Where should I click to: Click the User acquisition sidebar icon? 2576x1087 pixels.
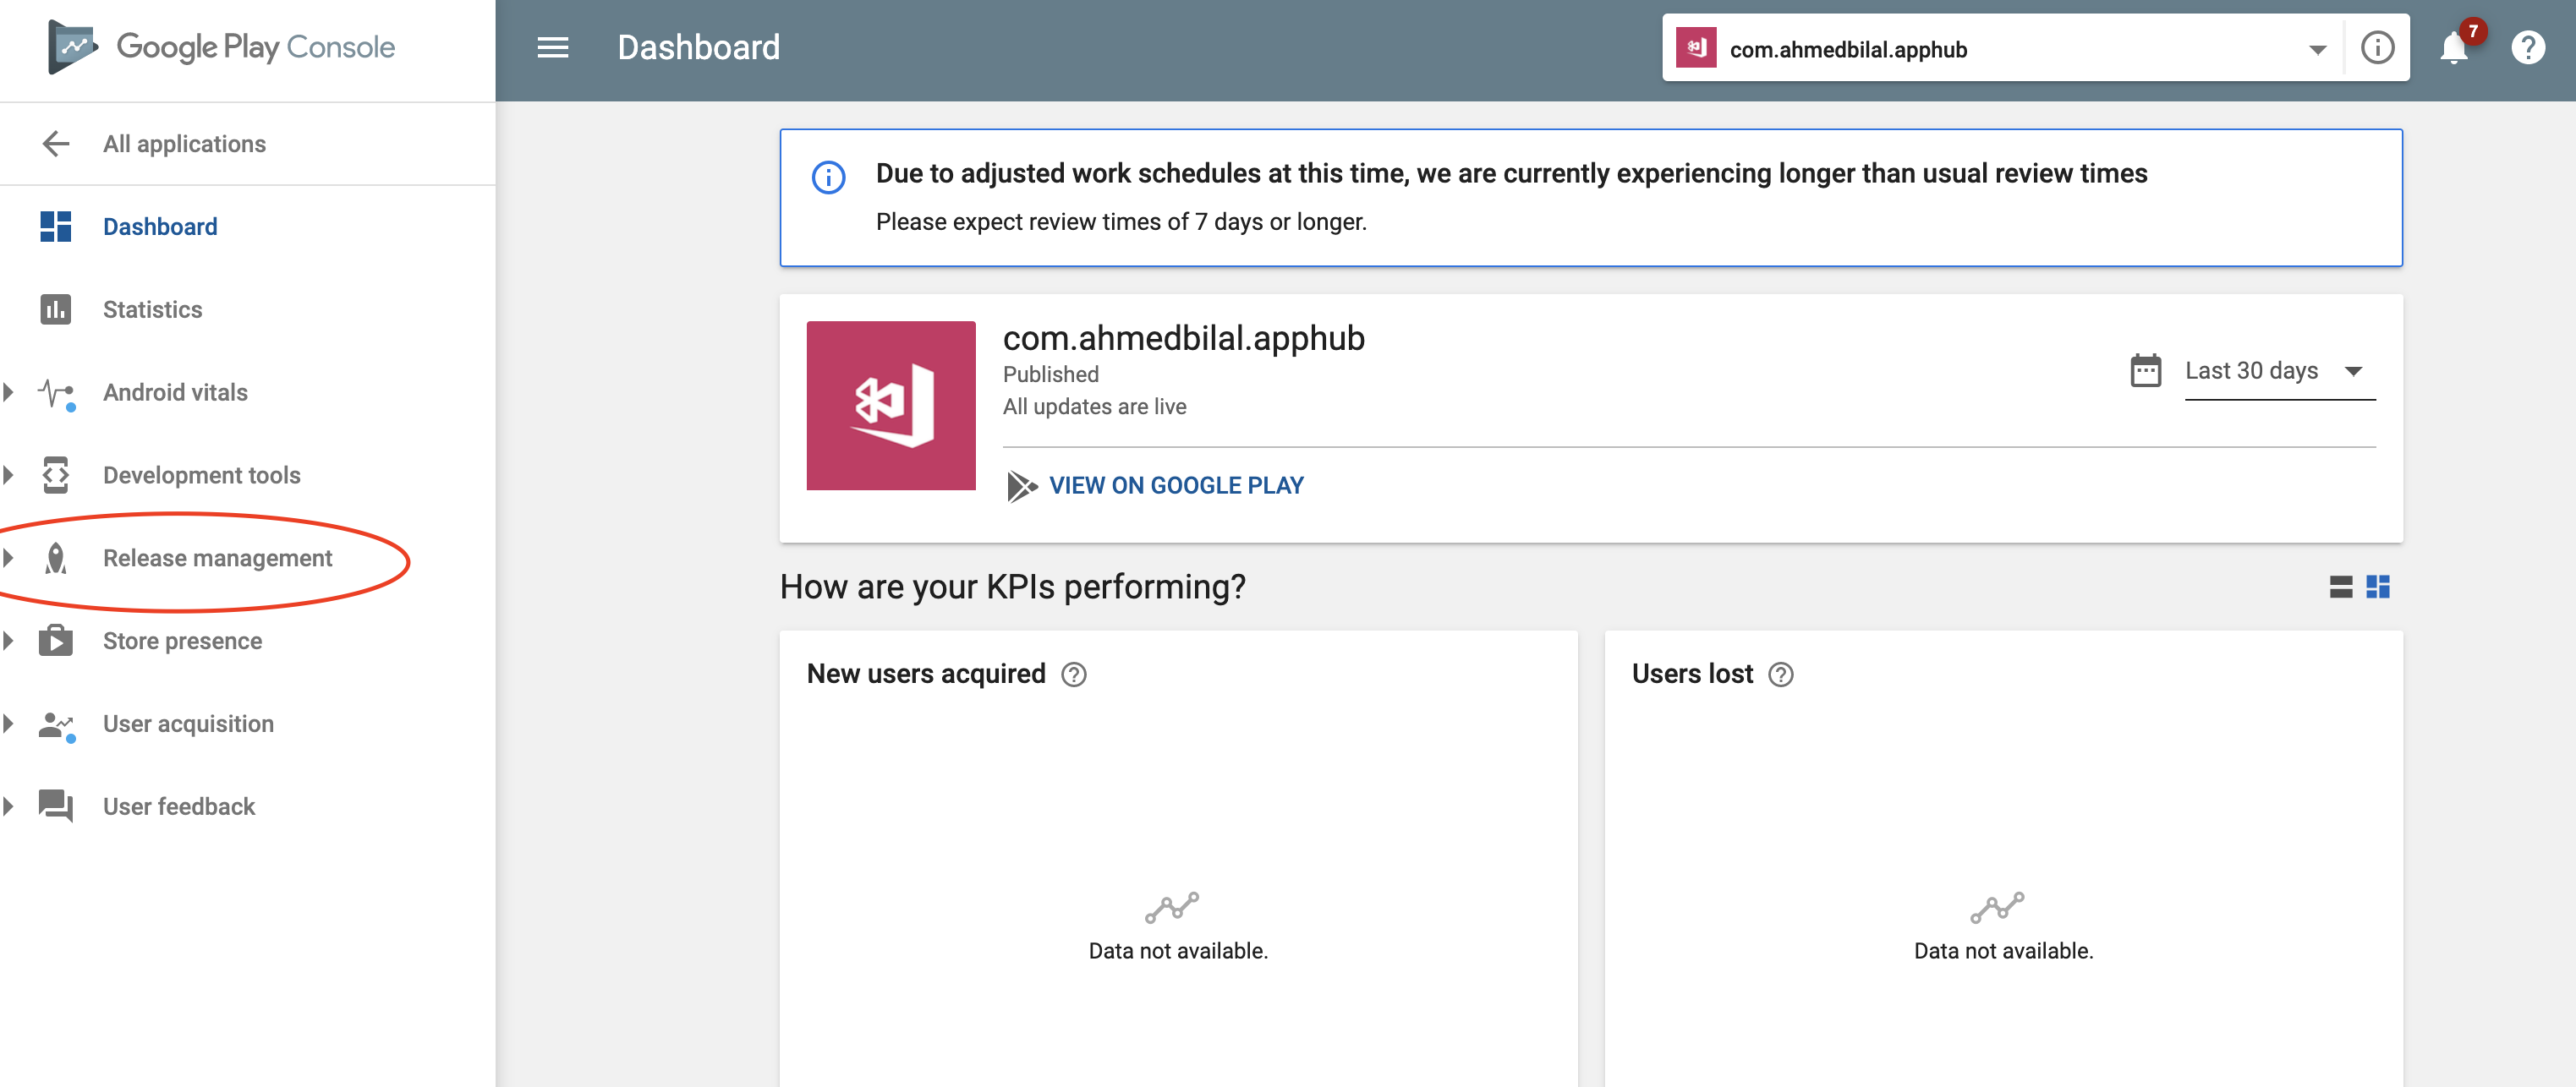55,724
